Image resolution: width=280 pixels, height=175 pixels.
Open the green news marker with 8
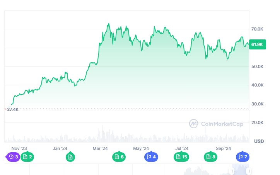tap(210, 157)
